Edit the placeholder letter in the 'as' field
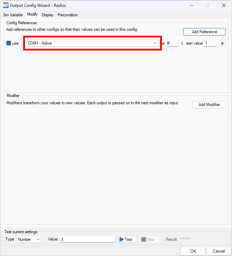The image size is (232, 256). 172,43
